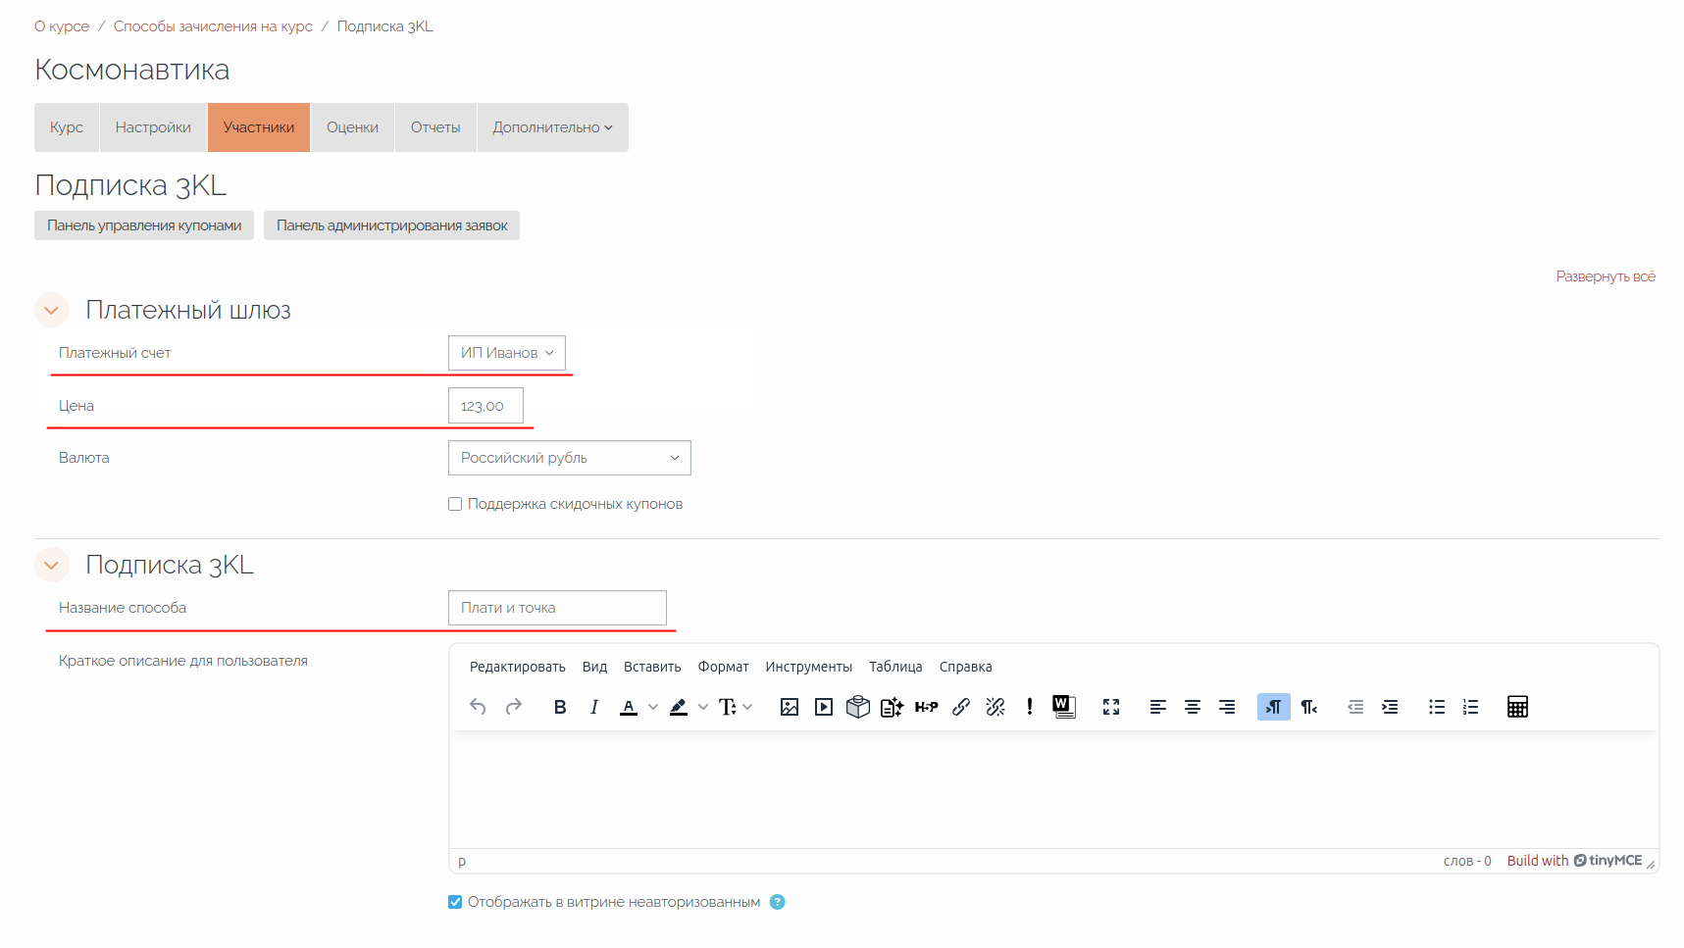Open the text color picker arrow
The height and width of the screenshot is (948, 1684).
653,707
